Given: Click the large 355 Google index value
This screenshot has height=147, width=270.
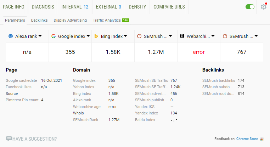Looking at the screenshot, I should [x=70, y=52].
